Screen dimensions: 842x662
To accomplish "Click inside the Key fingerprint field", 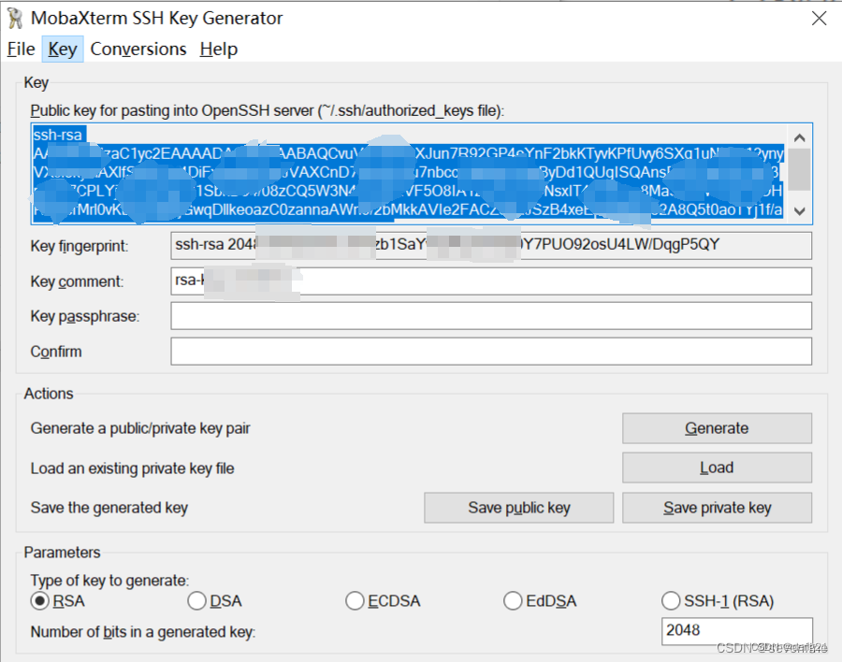I will pyautogui.click(x=491, y=245).
